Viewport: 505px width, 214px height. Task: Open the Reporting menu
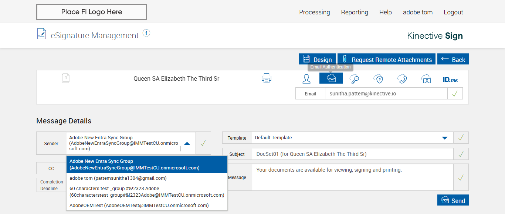point(355,12)
